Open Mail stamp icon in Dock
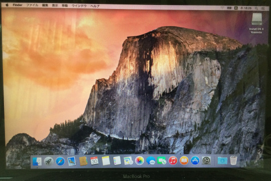The image size is (271, 181). coord(72,161)
